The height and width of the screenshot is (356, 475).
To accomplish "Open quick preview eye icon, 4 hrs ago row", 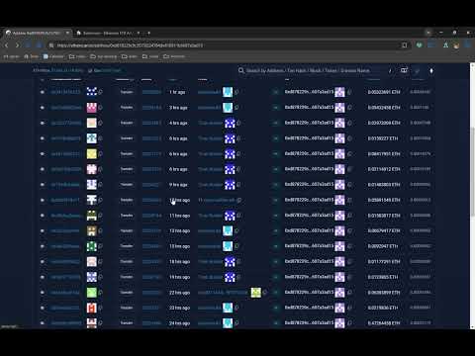I will click(43, 123).
